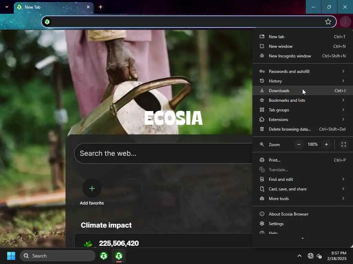The width and height of the screenshot is (353, 264).
Task: Open the first Ecosia taskbar icon
Action: [104, 256]
